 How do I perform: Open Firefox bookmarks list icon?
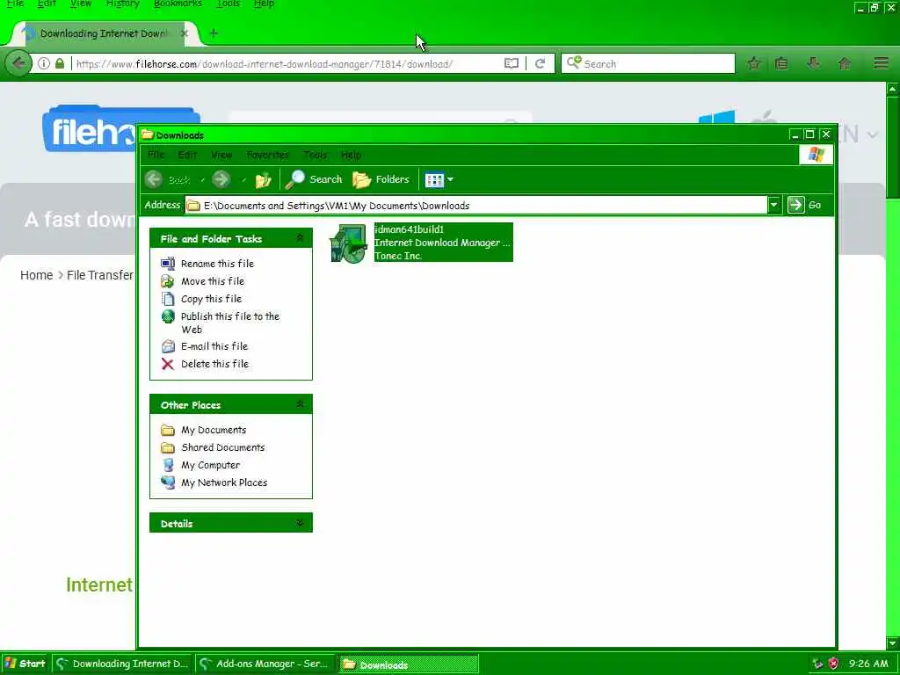tap(781, 63)
